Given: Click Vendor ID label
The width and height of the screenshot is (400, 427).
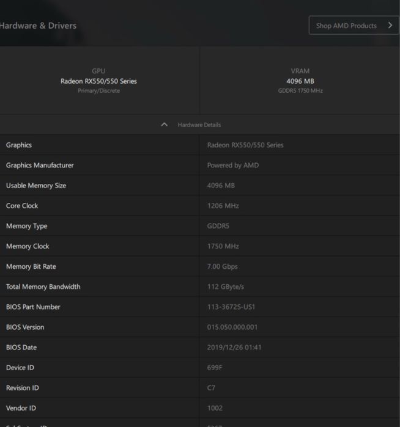Looking at the screenshot, I should [21, 408].
